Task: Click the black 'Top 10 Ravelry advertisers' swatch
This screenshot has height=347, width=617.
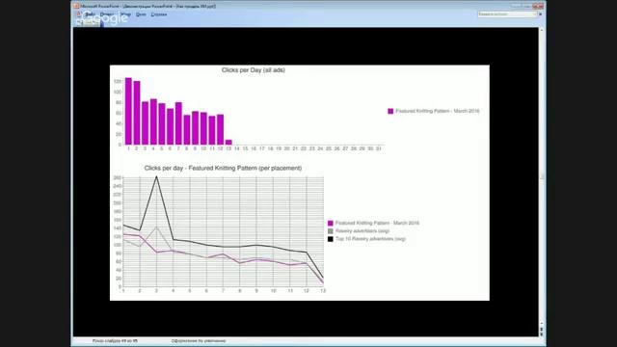Action: pos(330,239)
